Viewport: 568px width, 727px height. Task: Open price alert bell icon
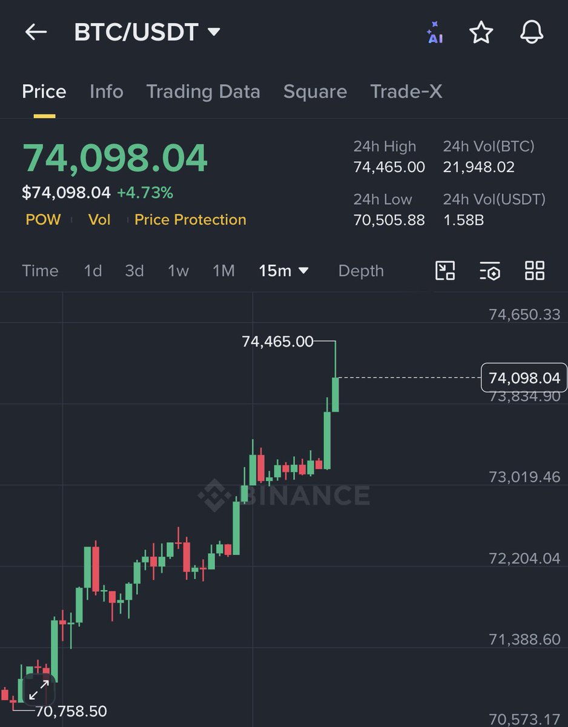pyautogui.click(x=532, y=32)
